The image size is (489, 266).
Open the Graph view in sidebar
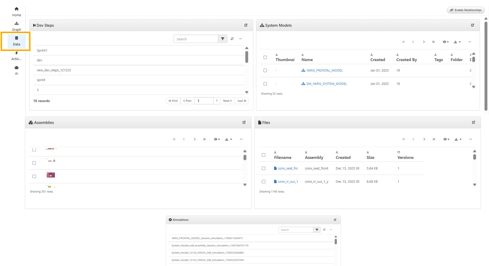point(16,26)
